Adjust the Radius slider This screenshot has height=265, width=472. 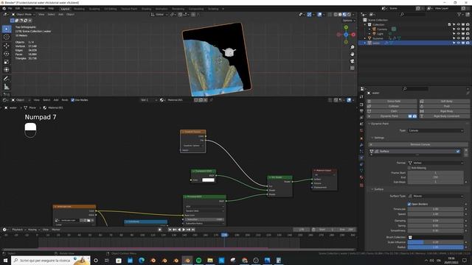[x=436, y=247]
